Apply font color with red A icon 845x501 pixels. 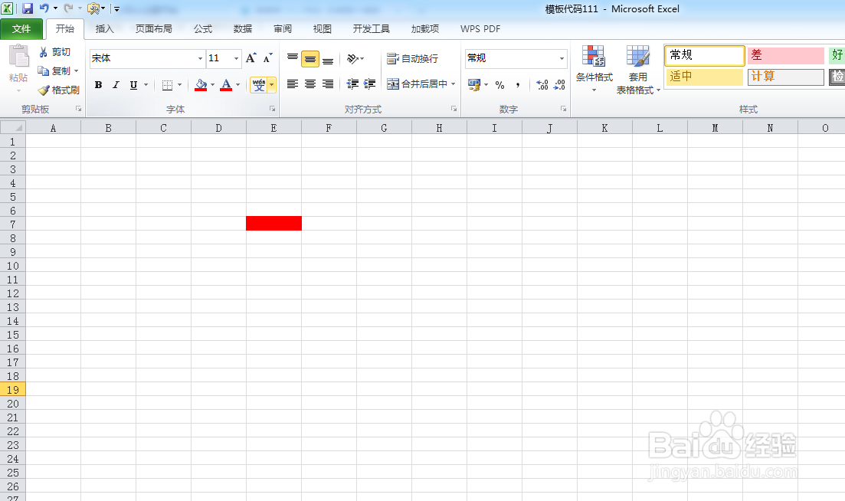pyautogui.click(x=226, y=84)
